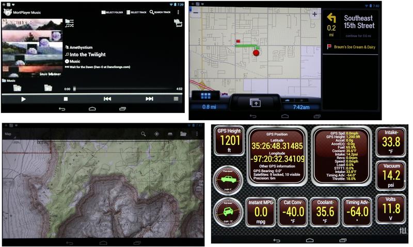This screenshot has height=247, width=413.
Task: Open MortPlayer's three-dot overflow menu
Action: coord(178,12)
